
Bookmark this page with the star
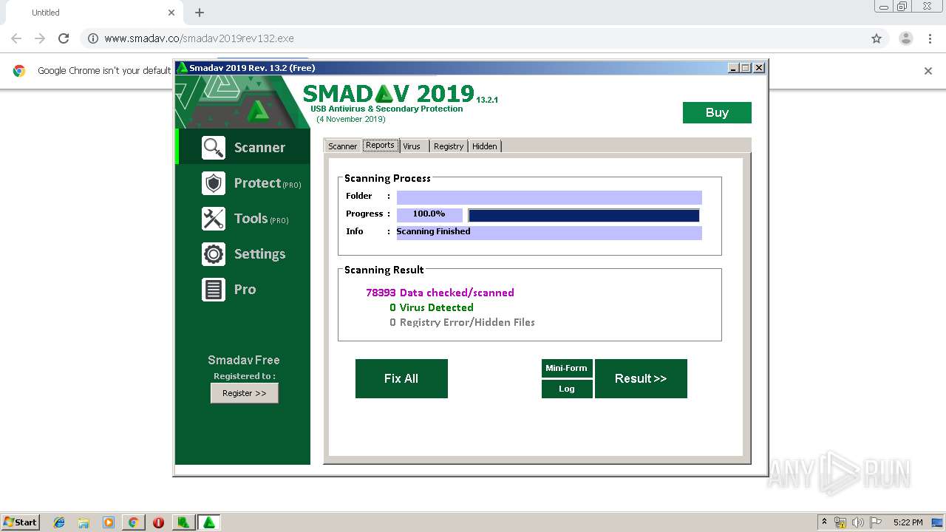point(877,38)
